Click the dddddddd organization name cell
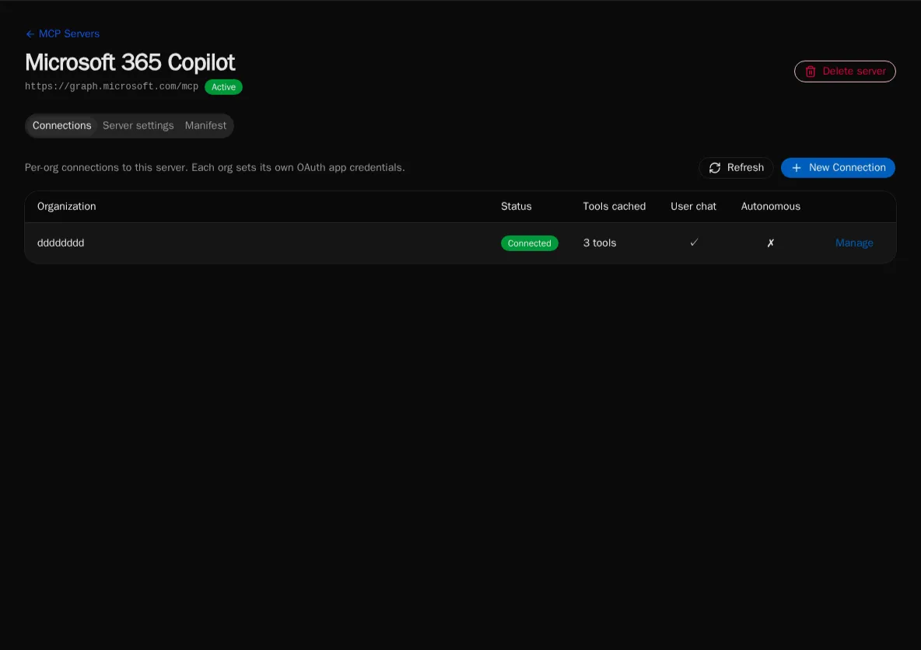The width and height of the screenshot is (921, 650). (61, 243)
